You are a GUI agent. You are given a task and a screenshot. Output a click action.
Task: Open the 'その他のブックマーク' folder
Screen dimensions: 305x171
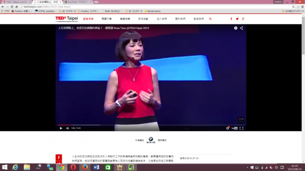[293, 11]
